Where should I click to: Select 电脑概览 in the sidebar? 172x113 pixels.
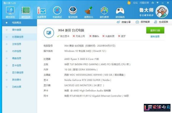[x=20, y=23]
